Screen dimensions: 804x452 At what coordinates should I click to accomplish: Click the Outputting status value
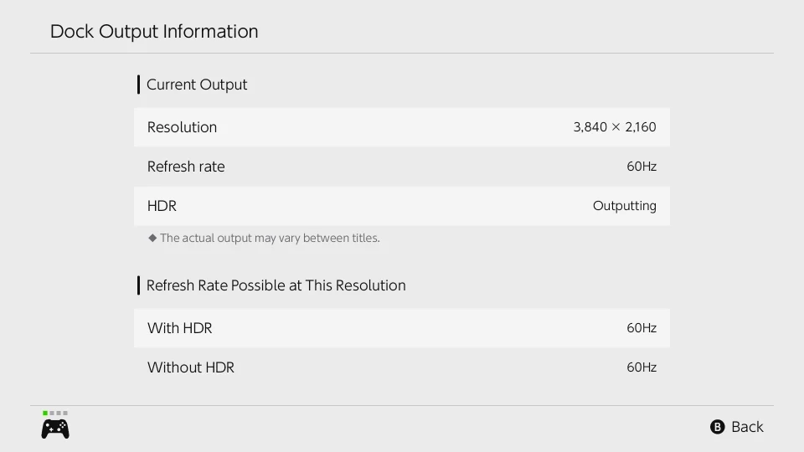tap(625, 206)
